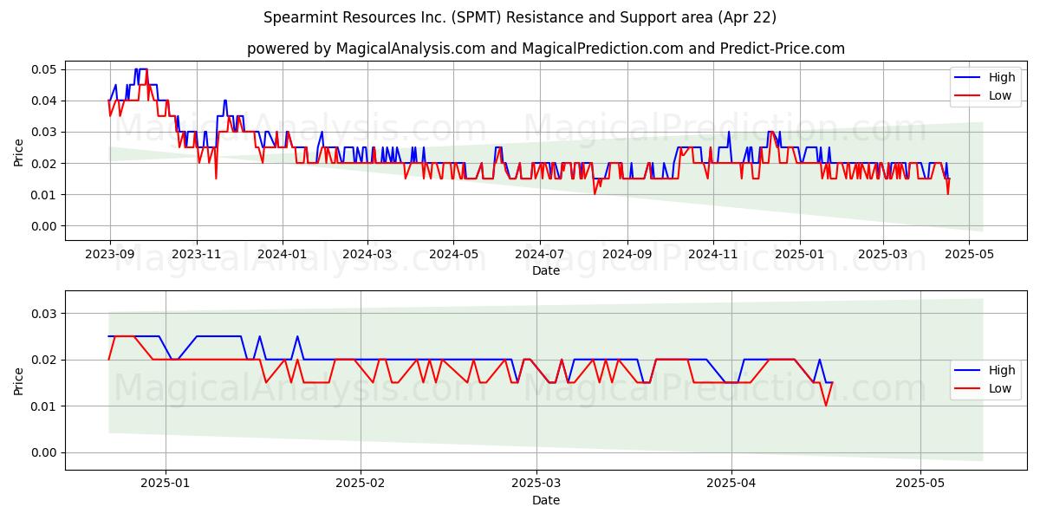Click the "2024-11" date tick label
Screen dimensions: 1040x520
click(713, 254)
